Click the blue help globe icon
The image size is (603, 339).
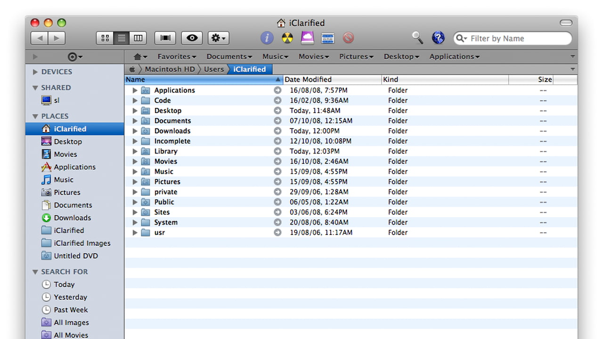click(438, 38)
